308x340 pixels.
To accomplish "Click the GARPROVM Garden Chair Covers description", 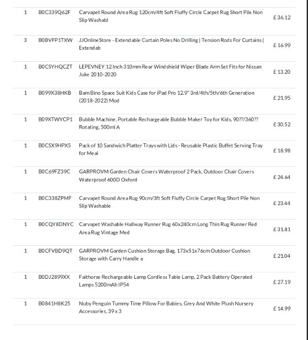I will click(166, 176).
